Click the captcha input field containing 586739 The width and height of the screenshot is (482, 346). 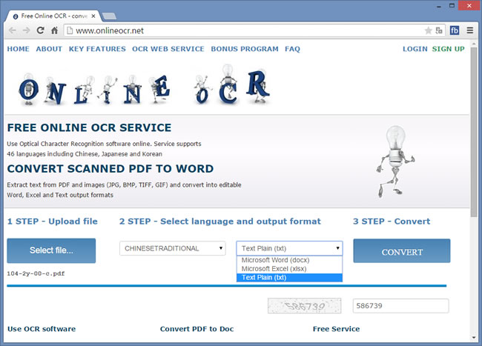tap(401, 306)
